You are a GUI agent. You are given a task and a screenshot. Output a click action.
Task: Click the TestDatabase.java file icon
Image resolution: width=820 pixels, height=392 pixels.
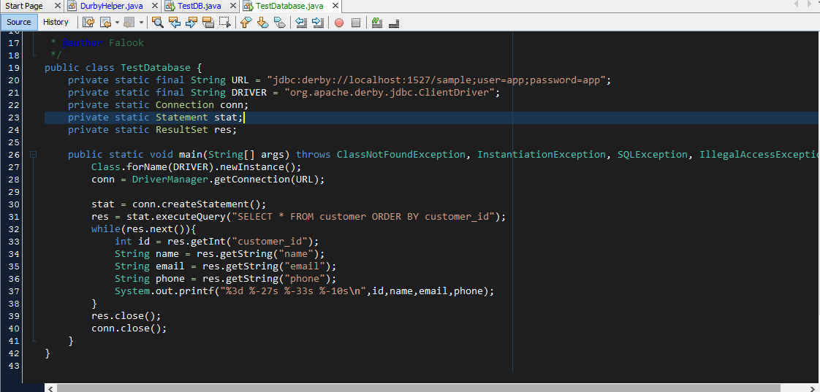247,7
